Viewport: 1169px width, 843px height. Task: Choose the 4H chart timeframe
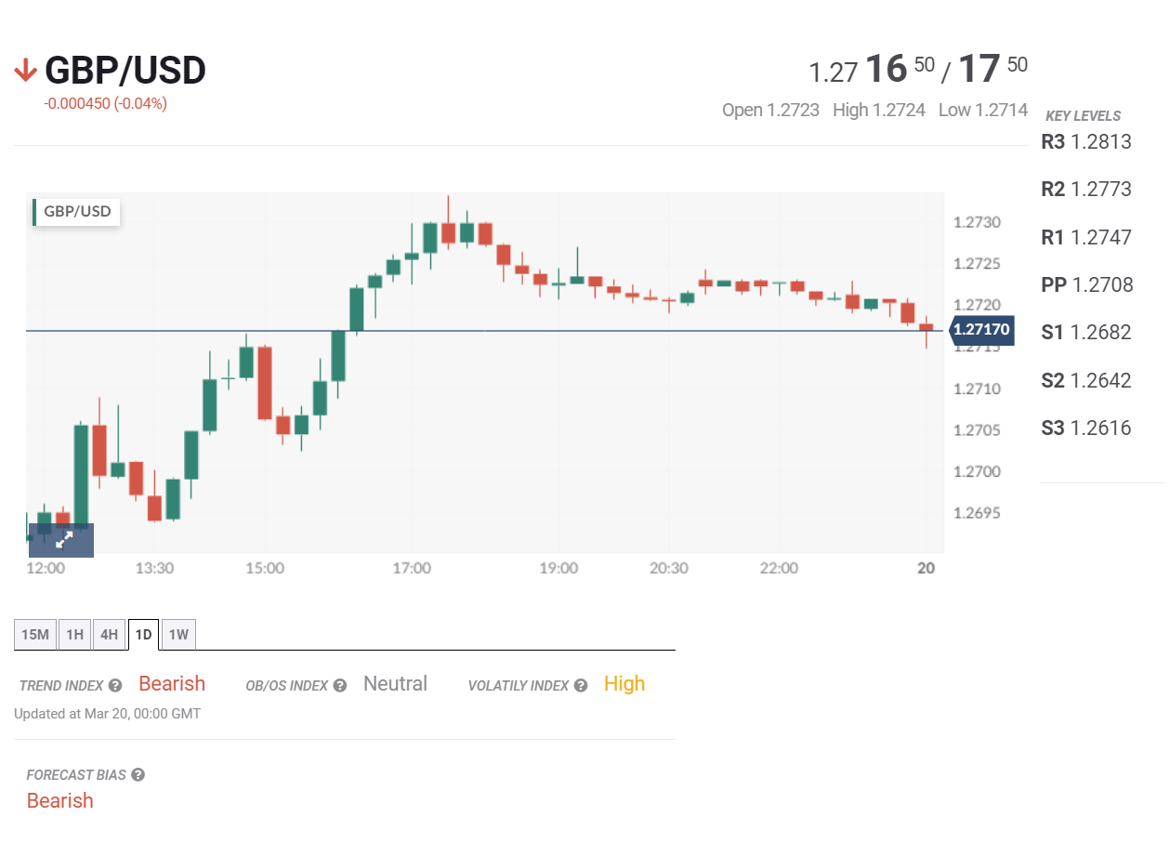109,635
